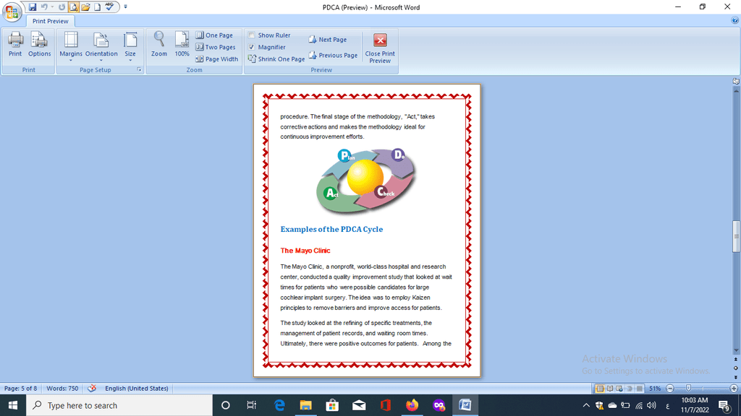Open the Undo history dropdown arrow
741x416 pixels.
(52, 7)
